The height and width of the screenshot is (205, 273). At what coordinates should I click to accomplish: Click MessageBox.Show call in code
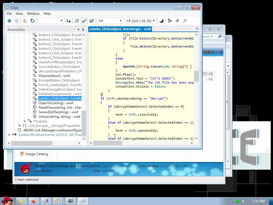pos(129,82)
